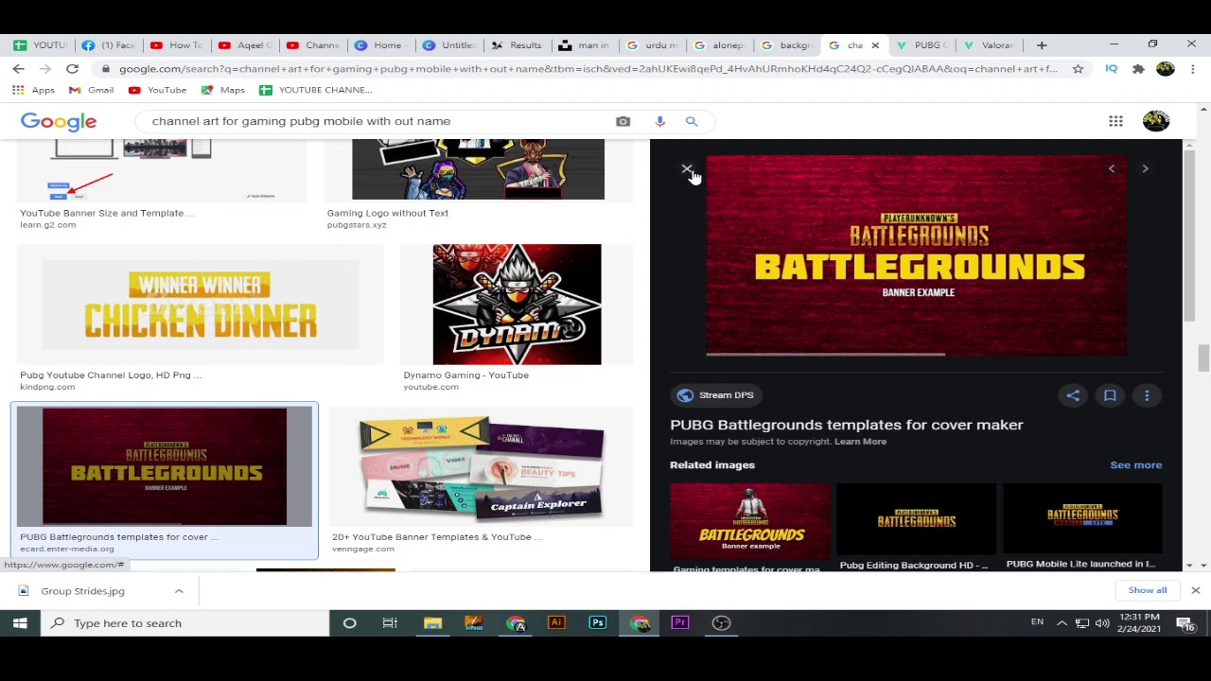Image resolution: width=1211 pixels, height=681 pixels.
Task: Share the previewed PUBG image
Action: (1073, 395)
